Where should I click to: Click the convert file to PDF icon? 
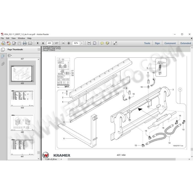(x=9, y=43)
